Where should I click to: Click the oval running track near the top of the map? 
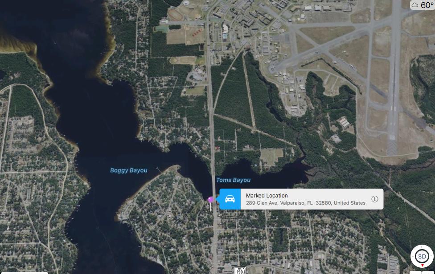[176, 14]
